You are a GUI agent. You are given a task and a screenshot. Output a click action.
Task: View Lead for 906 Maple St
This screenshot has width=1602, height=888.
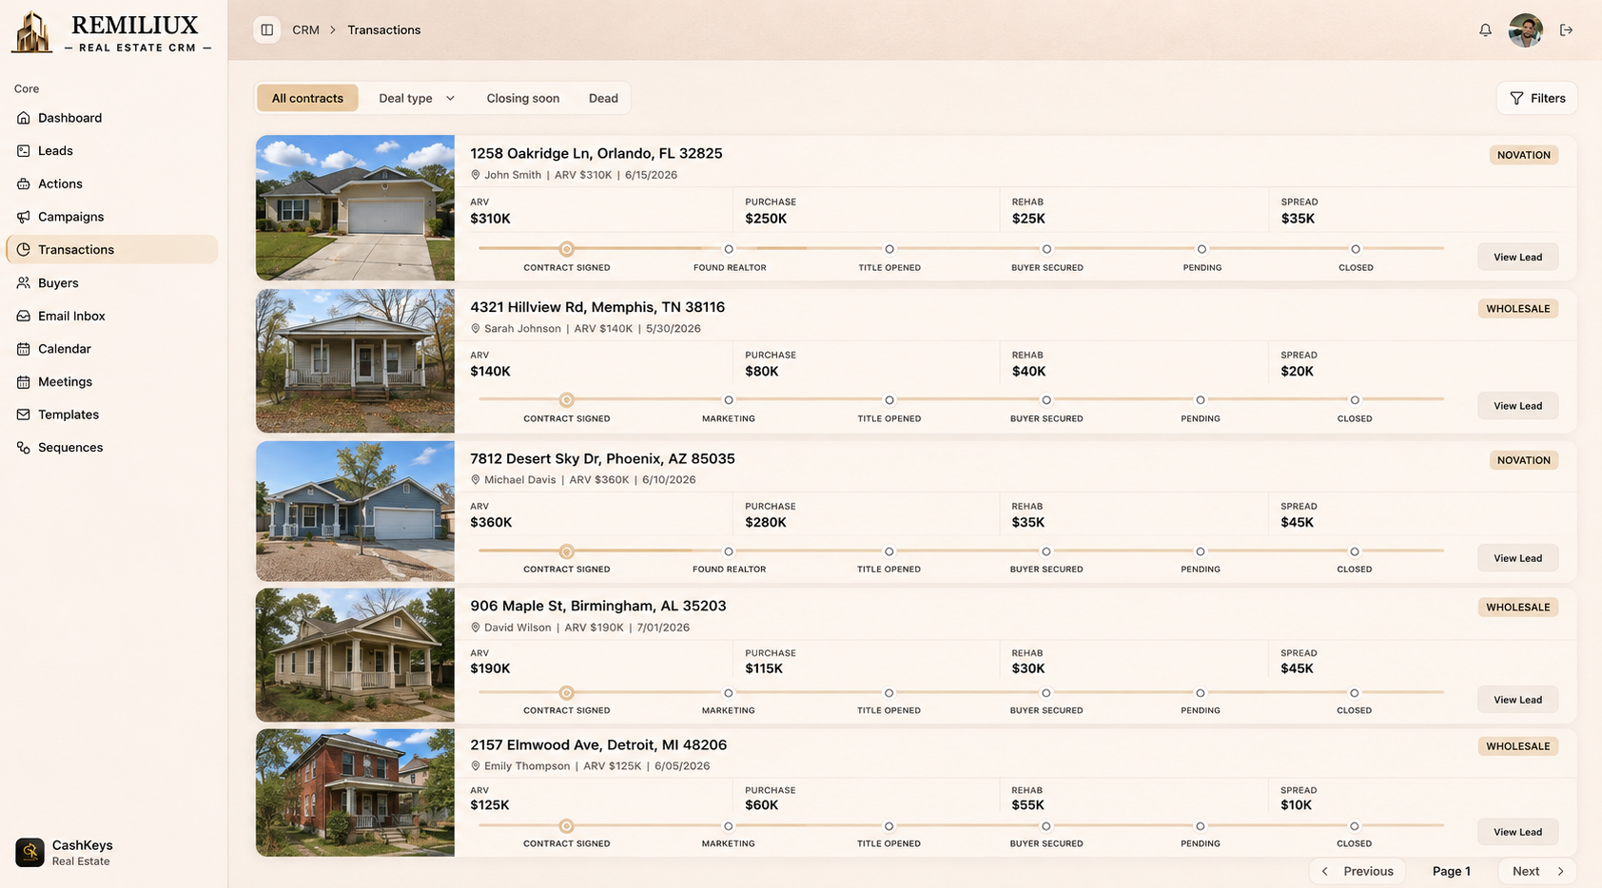1517,700
